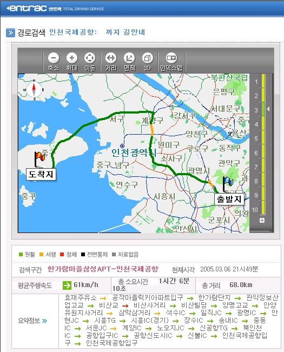Select the 거리 distance measure tool

click(111, 58)
